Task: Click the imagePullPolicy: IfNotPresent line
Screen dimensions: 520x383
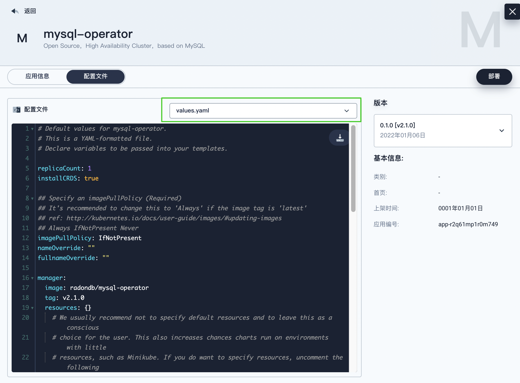Action: [x=89, y=238]
